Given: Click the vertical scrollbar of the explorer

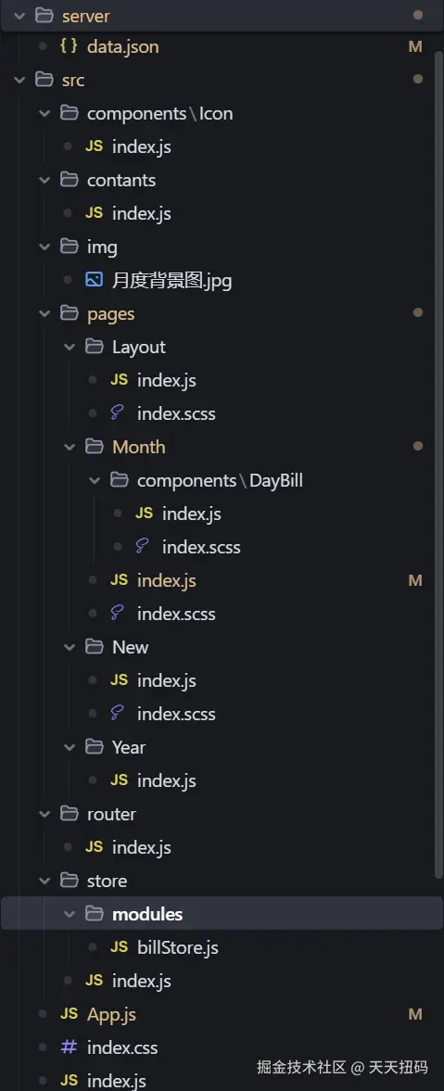Looking at the screenshot, I should click(x=439, y=438).
